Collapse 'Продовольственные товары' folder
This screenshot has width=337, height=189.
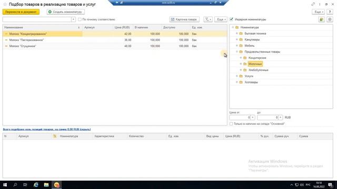[236, 51]
